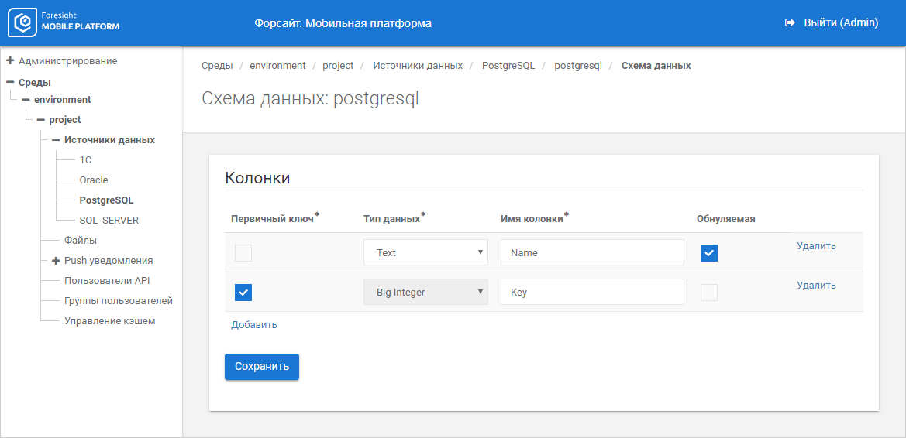This screenshot has width=906, height=438.
Task: Go to Источники данных breadcrumb
Action: coord(418,66)
